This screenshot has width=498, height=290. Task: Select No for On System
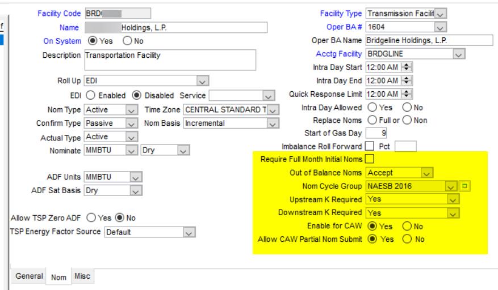pos(125,41)
